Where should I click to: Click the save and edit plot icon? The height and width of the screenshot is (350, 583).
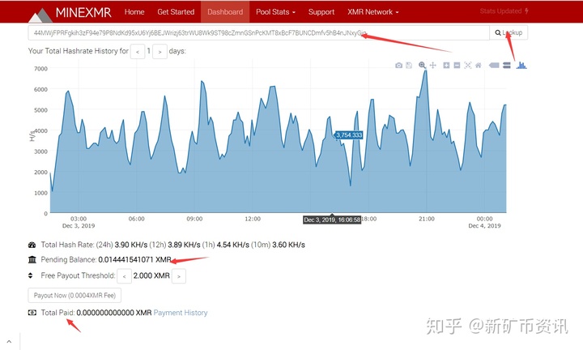tap(409, 66)
